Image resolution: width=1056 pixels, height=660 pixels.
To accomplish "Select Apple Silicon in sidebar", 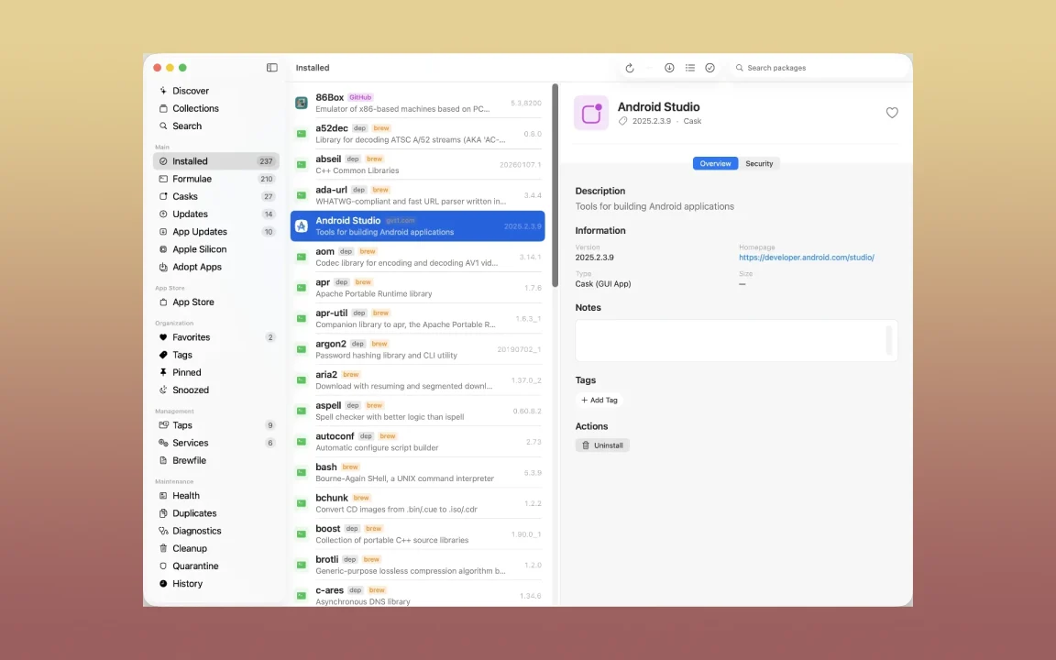I will (x=215, y=248).
